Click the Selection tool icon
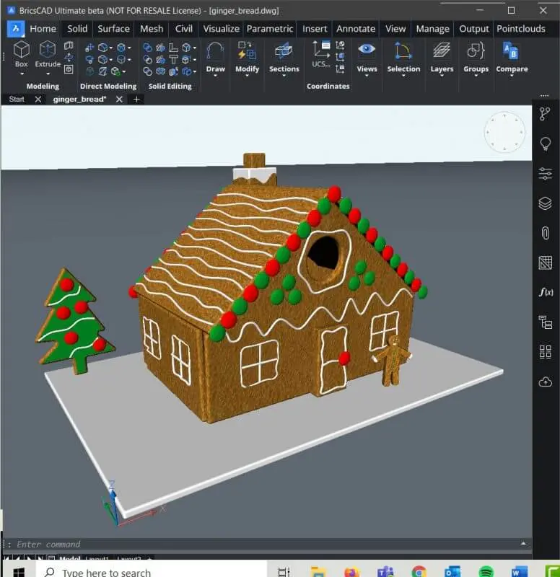The image size is (560, 577). [403, 51]
